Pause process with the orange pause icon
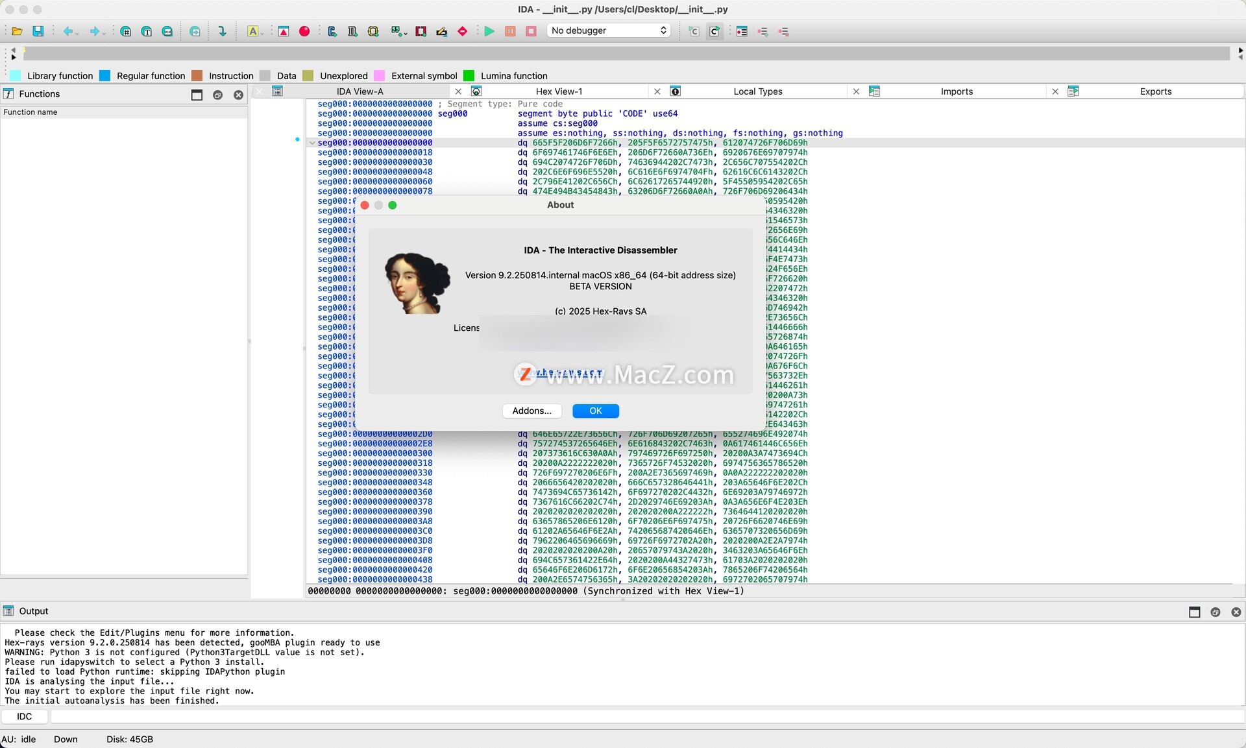The height and width of the screenshot is (748, 1246). pos(510,30)
